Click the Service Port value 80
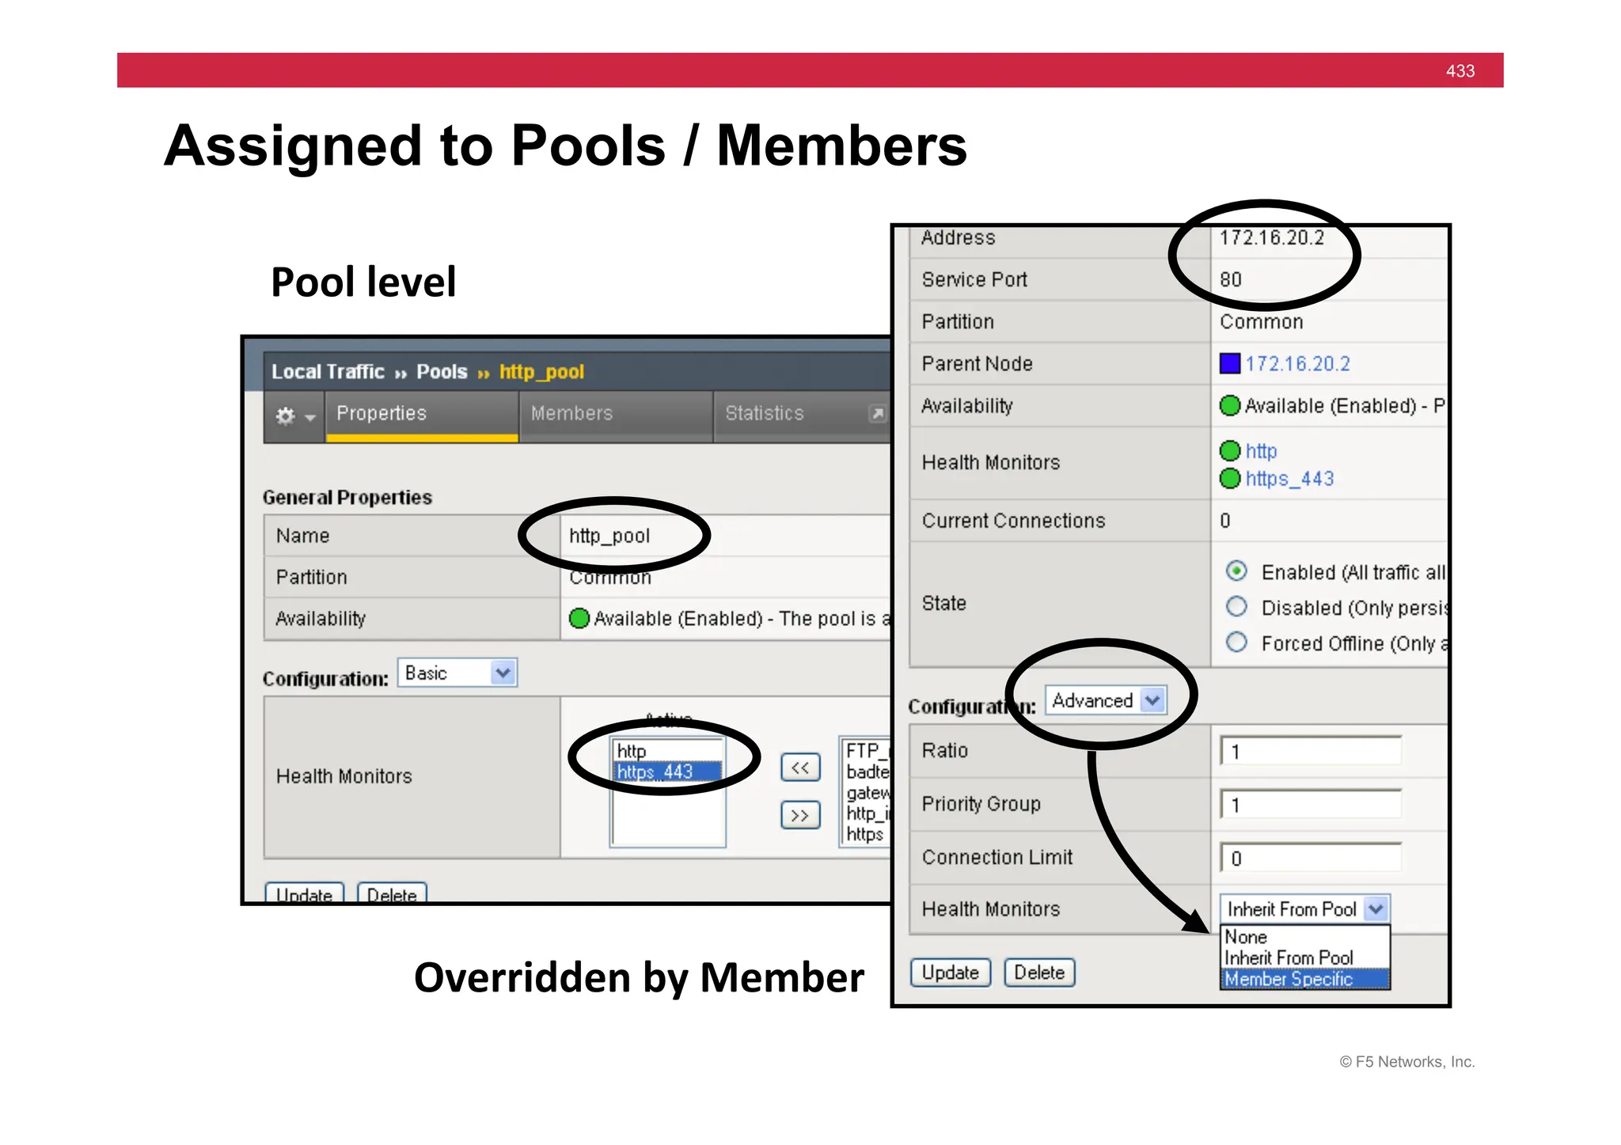 1230,279
